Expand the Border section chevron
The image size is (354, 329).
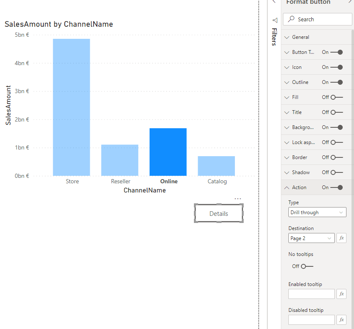click(x=287, y=157)
